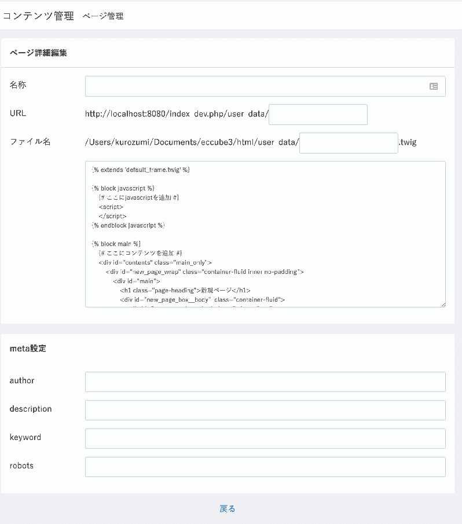Click the opening <script> tag line
Image resolution: width=462 pixels, height=524 pixels.
coord(111,207)
